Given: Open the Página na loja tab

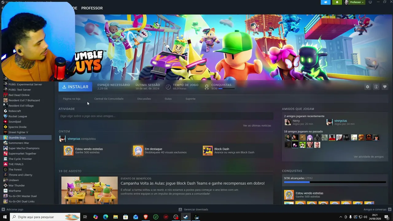Looking at the screenshot, I should tap(72, 99).
